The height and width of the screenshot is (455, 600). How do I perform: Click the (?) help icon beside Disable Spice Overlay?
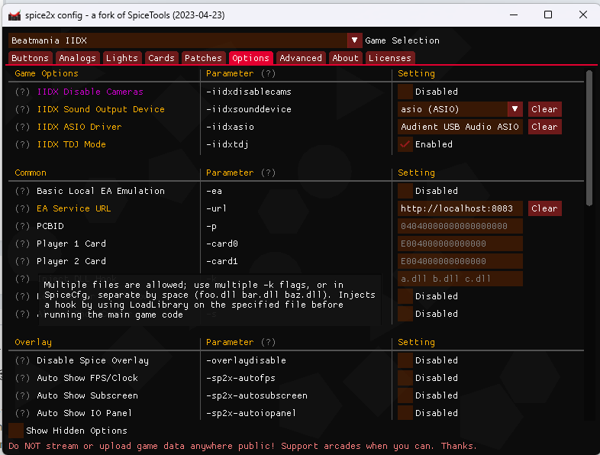(x=23, y=360)
